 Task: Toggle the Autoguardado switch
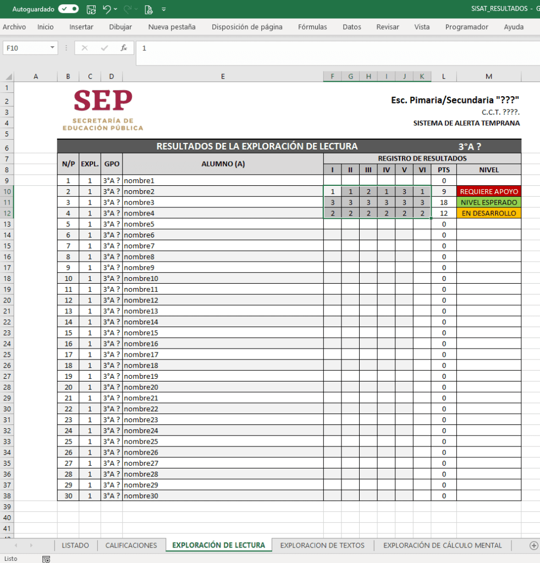pos(69,9)
